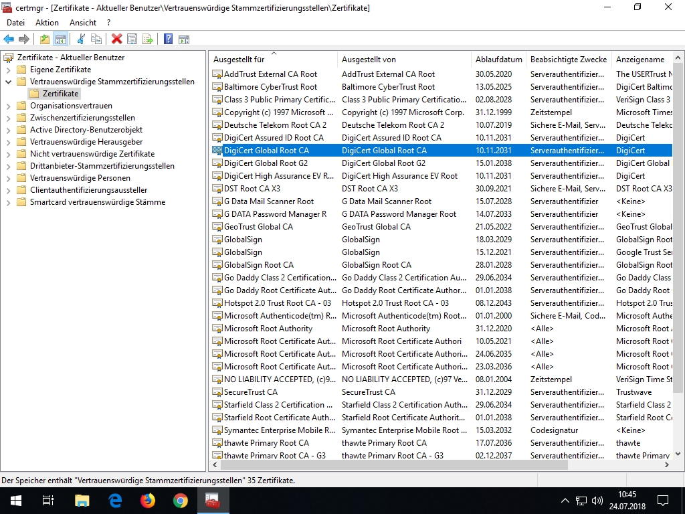
Task: Click the Export list icon
Action: click(x=148, y=39)
